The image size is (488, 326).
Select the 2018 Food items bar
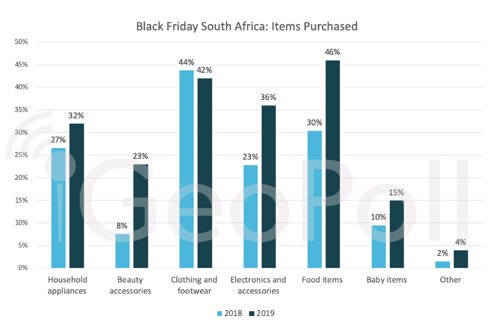[315, 199]
